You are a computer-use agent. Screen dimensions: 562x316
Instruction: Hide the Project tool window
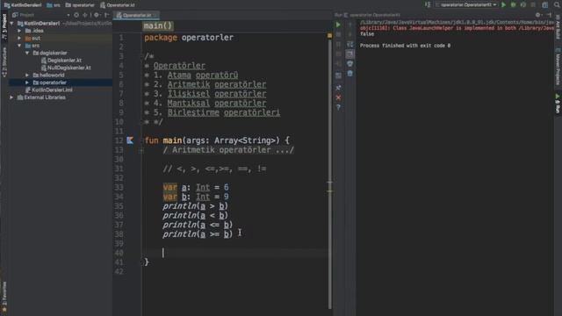(107, 15)
